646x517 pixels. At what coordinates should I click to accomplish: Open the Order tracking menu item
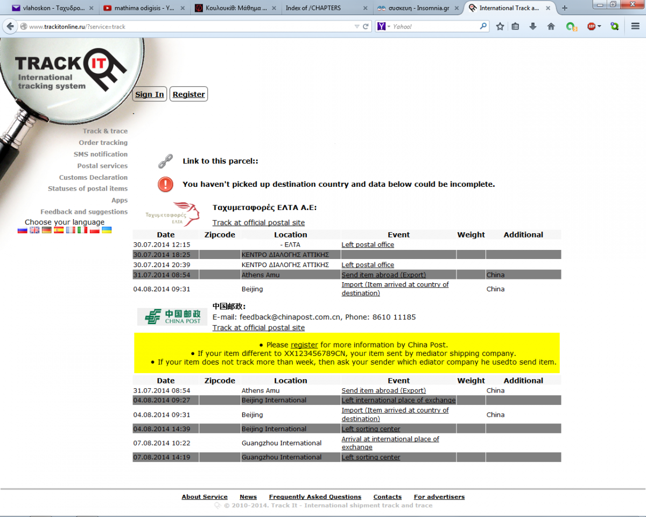coord(103,143)
